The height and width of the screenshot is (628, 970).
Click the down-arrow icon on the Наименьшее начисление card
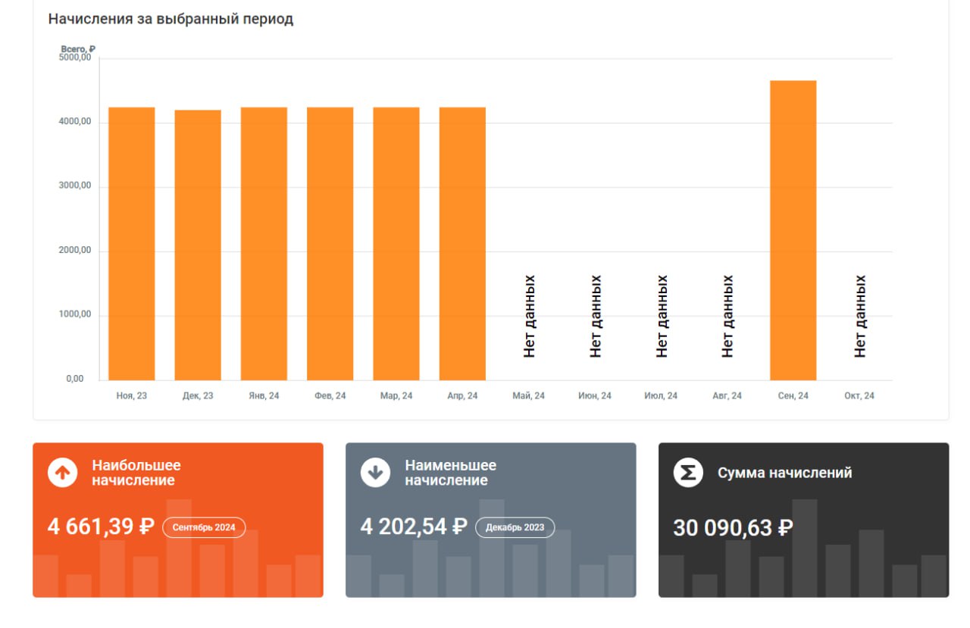tap(375, 473)
